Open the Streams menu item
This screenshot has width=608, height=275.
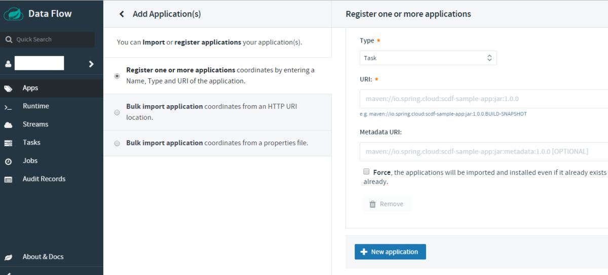tap(35, 124)
